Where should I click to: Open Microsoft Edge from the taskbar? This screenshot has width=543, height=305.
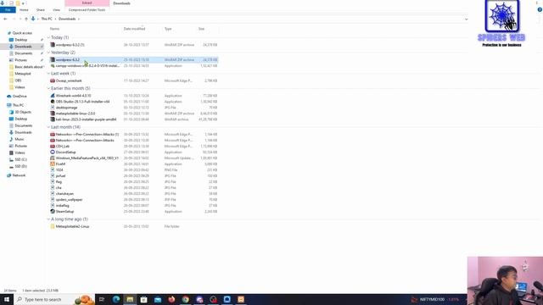pos(116,299)
